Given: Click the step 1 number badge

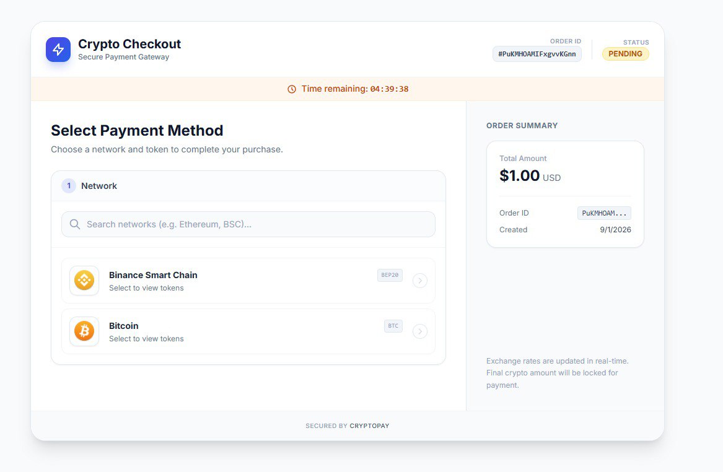Looking at the screenshot, I should tap(69, 186).
